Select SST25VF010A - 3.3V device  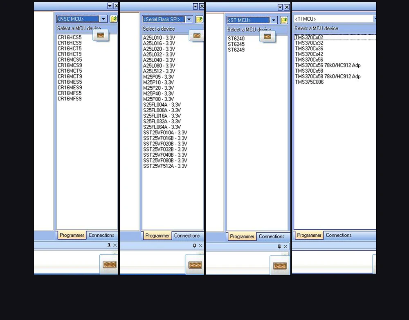point(165,133)
